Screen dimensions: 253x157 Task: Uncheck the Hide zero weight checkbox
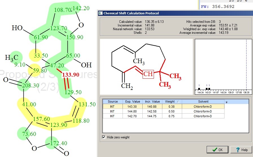[x=104, y=137]
